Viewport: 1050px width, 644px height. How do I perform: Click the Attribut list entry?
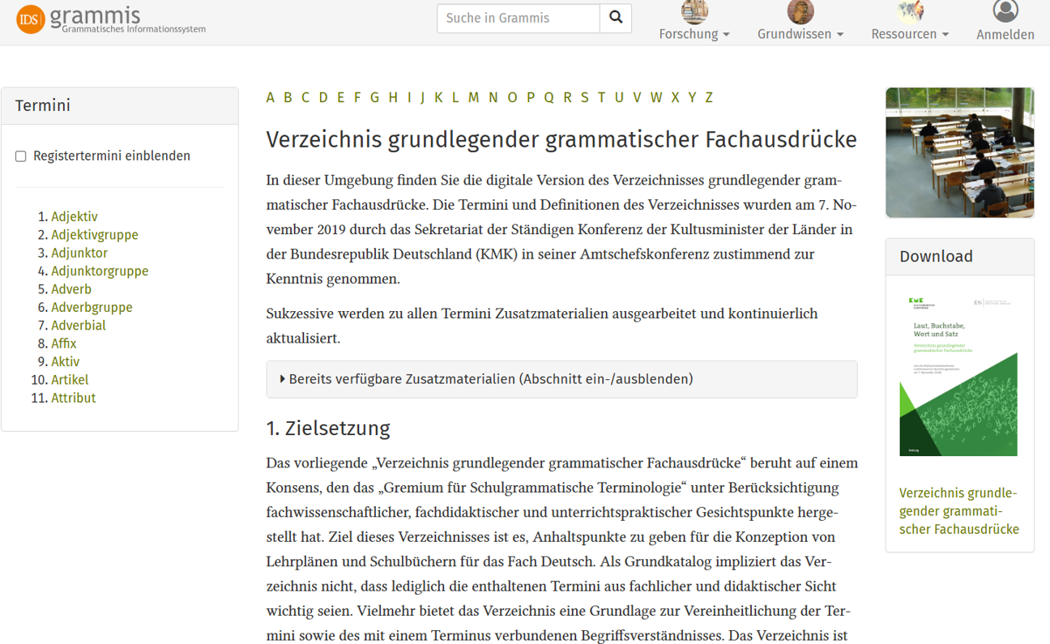click(x=74, y=398)
